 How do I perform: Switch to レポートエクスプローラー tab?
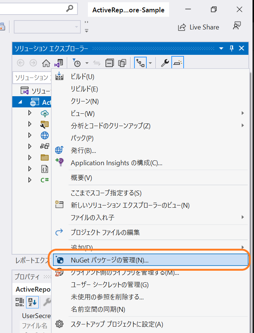tap(32, 261)
